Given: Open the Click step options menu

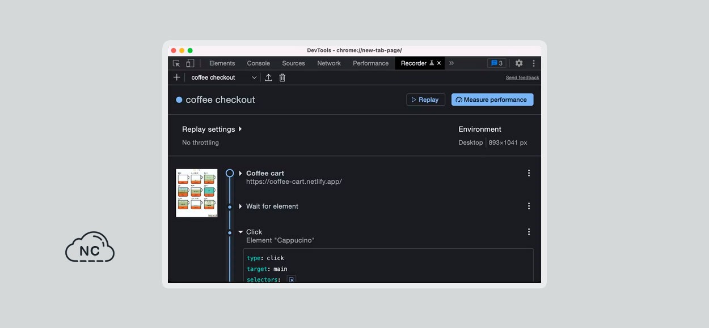Looking at the screenshot, I should coord(529,232).
